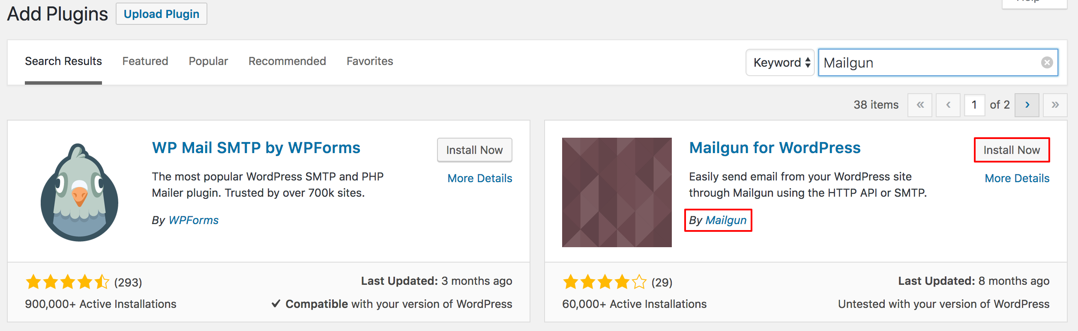Install the Mailgun for WordPress plugin
The width and height of the screenshot is (1078, 331).
1012,150
